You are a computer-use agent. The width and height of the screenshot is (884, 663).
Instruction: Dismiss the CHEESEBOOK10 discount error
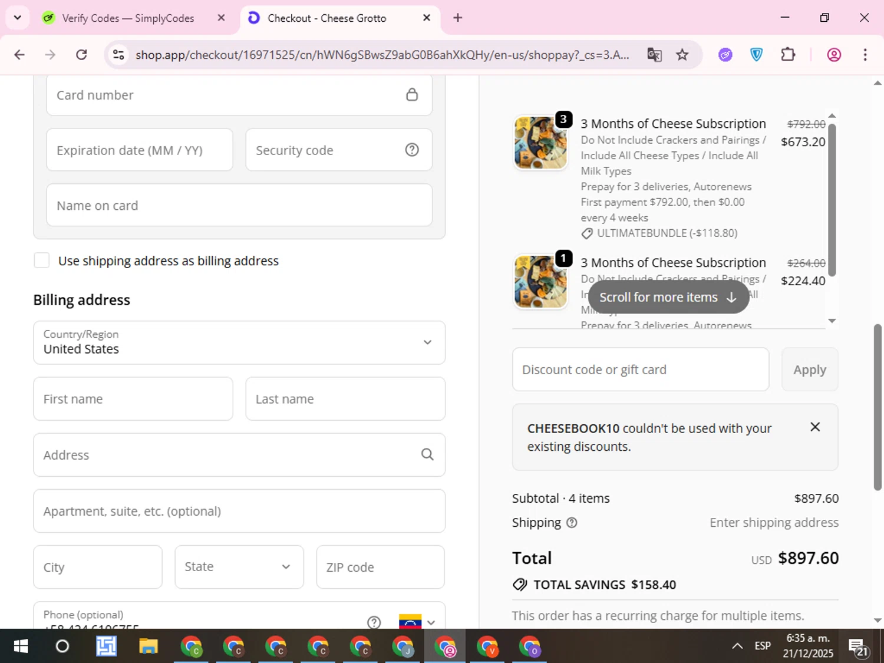[815, 427]
